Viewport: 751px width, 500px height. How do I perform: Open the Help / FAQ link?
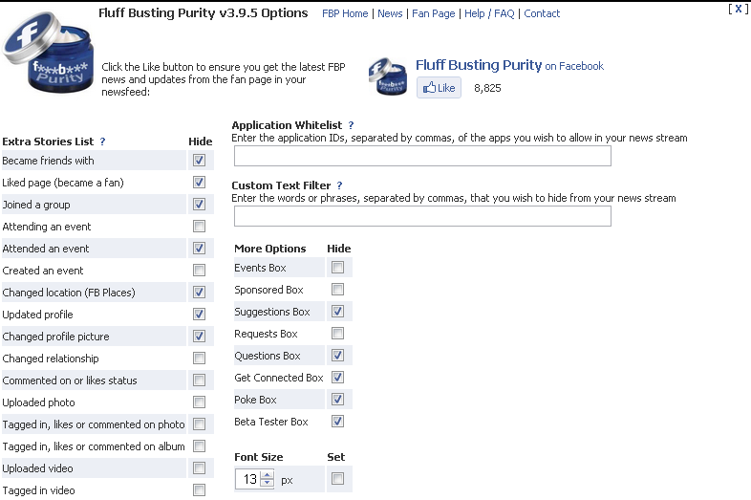point(489,13)
